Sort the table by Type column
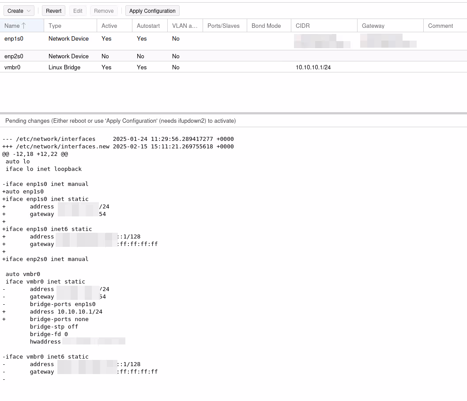 pos(70,26)
